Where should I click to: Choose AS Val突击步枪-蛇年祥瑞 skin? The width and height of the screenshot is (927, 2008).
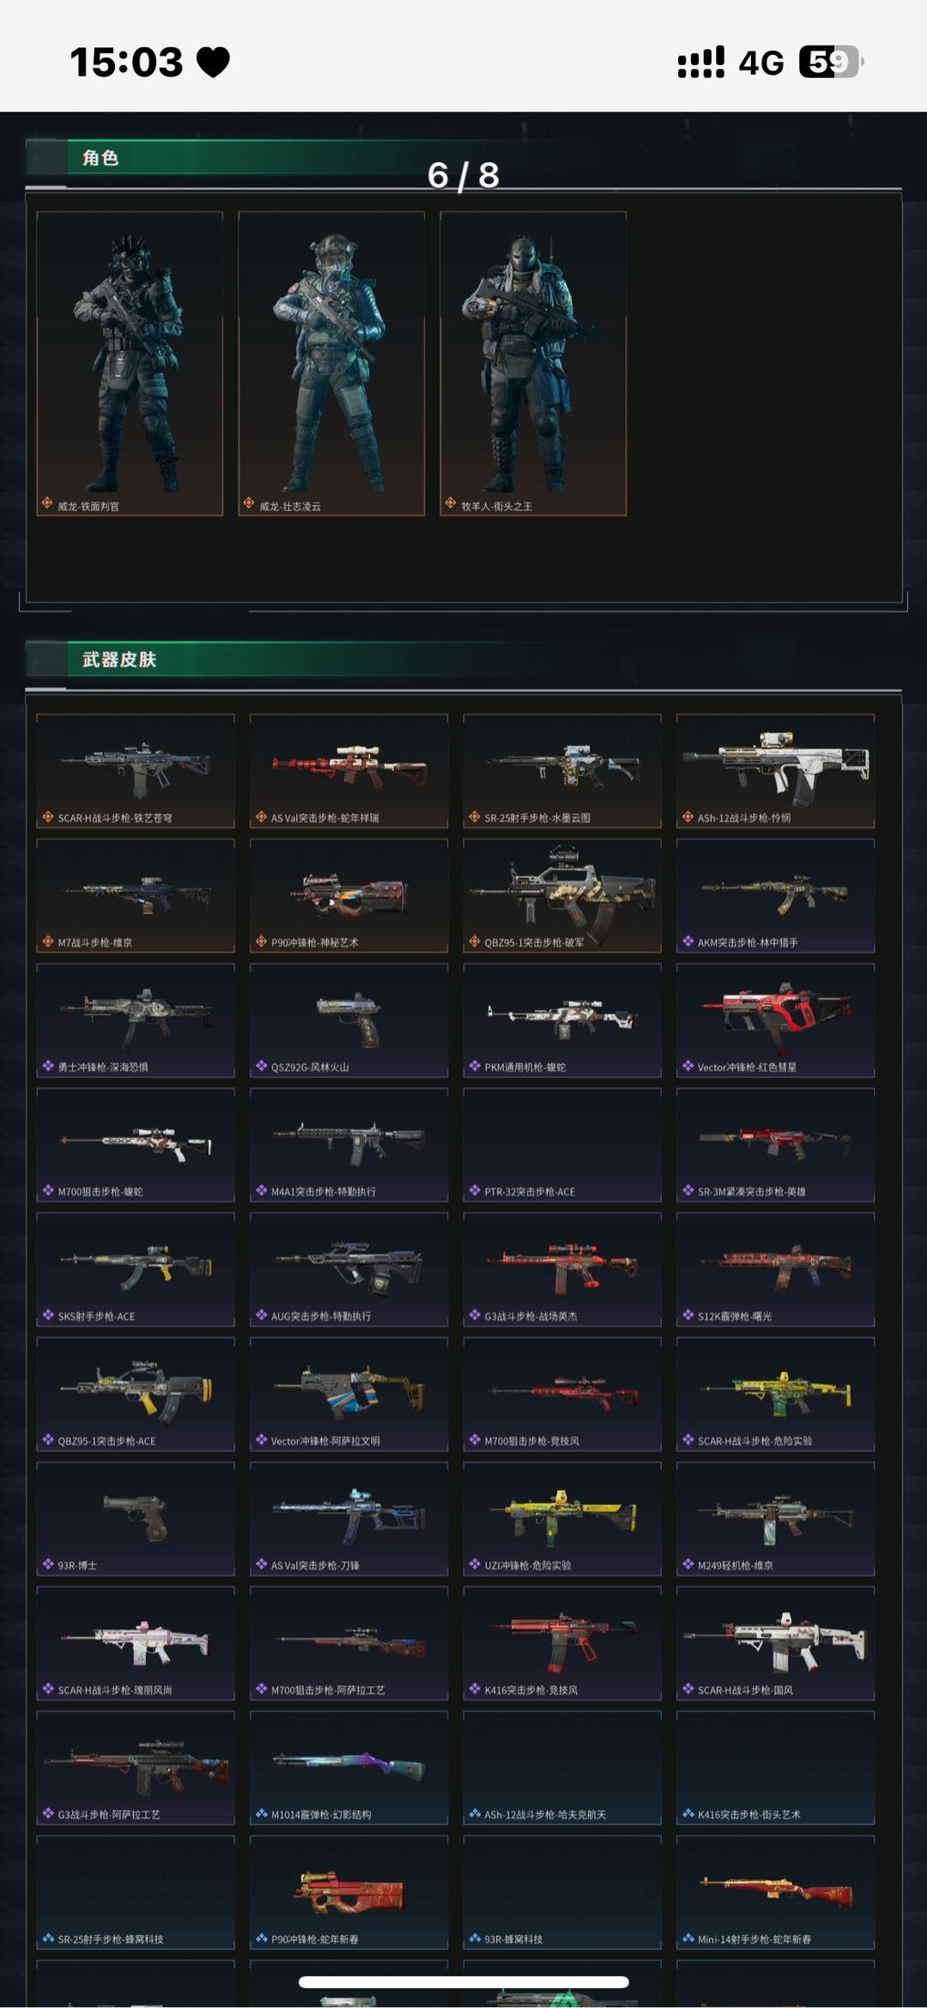click(349, 771)
